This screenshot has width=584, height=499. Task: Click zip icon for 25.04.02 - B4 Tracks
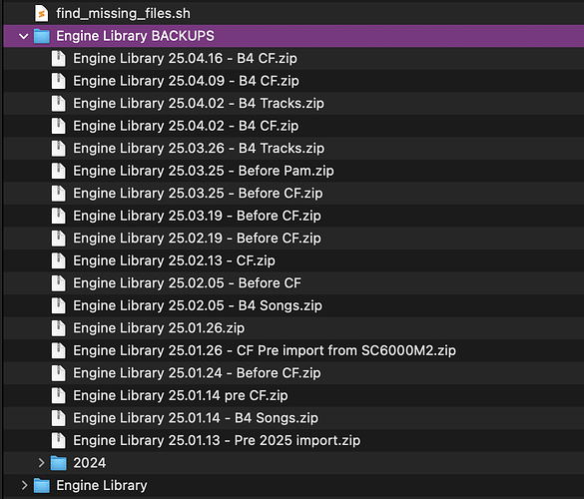[x=59, y=104]
